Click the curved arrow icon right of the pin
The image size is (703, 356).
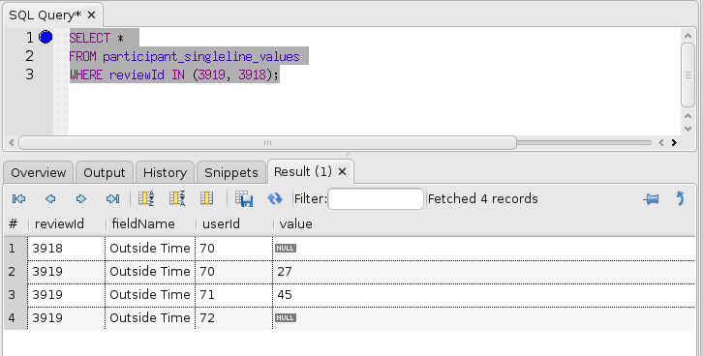[680, 198]
